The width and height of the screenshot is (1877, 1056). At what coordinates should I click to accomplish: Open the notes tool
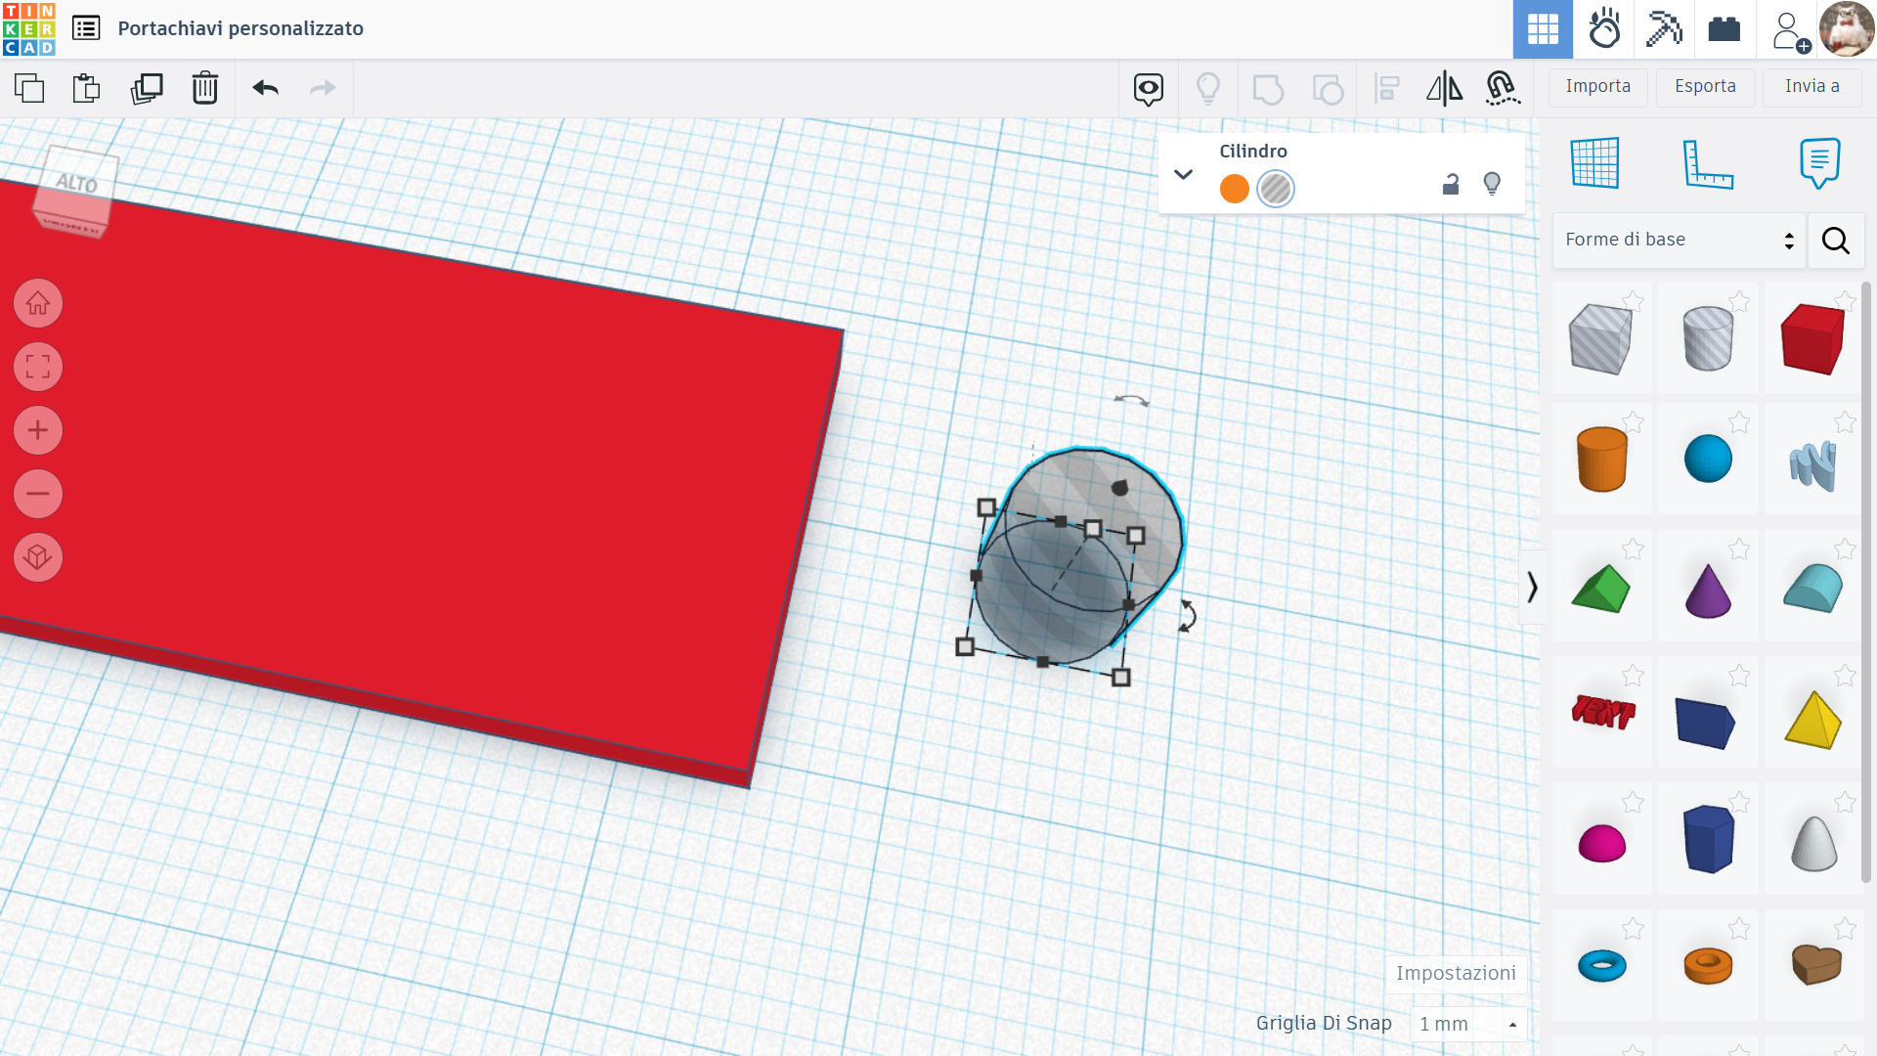1819,162
